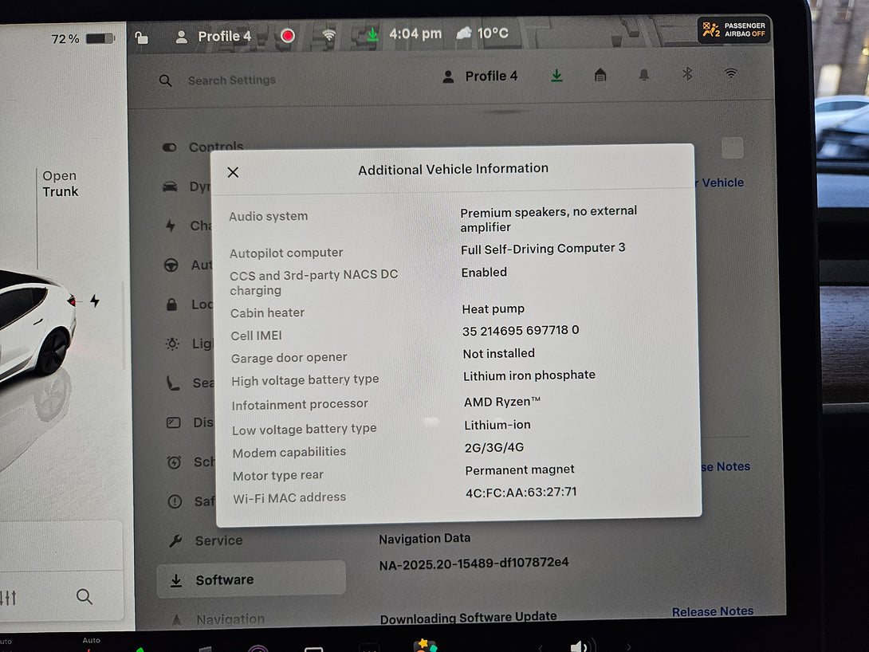Open Release Notes link next to software update
Image resolution: width=869 pixels, height=652 pixels.
(712, 611)
